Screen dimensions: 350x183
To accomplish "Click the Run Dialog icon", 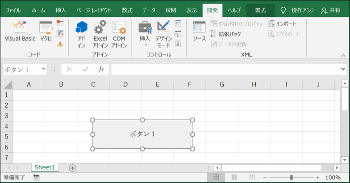I will [178, 44].
